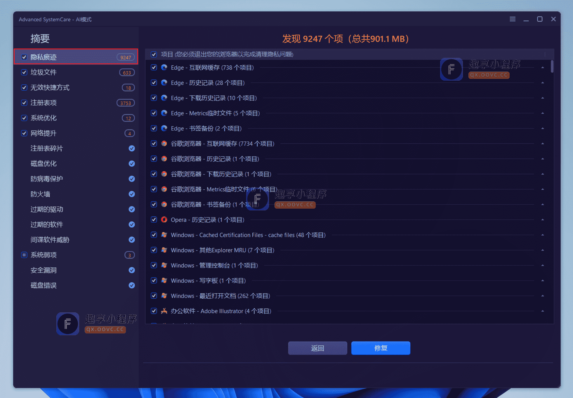The image size is (573, 398).
Task: Expand Windows 最近打开文档 row arrow
Action: 542,295
